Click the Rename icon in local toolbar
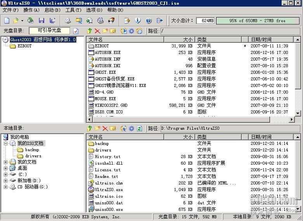This screenshot has width=303, height=221. point(113,128)
